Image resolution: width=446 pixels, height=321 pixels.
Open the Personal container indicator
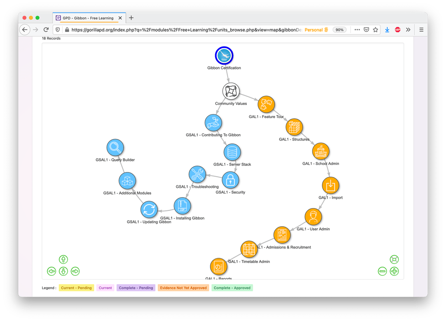pyautogui.click(x=316, y=30)
